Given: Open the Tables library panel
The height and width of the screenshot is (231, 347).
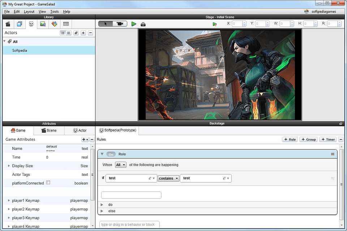Looking at the screenshot, I should 66,24.
